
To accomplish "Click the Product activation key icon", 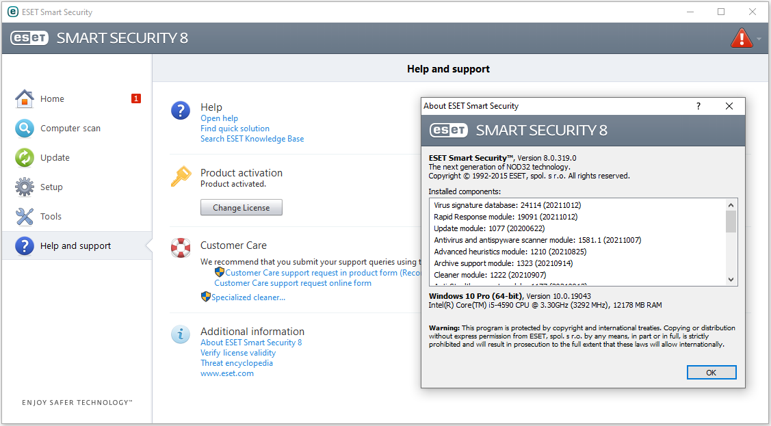I will 181,177.
